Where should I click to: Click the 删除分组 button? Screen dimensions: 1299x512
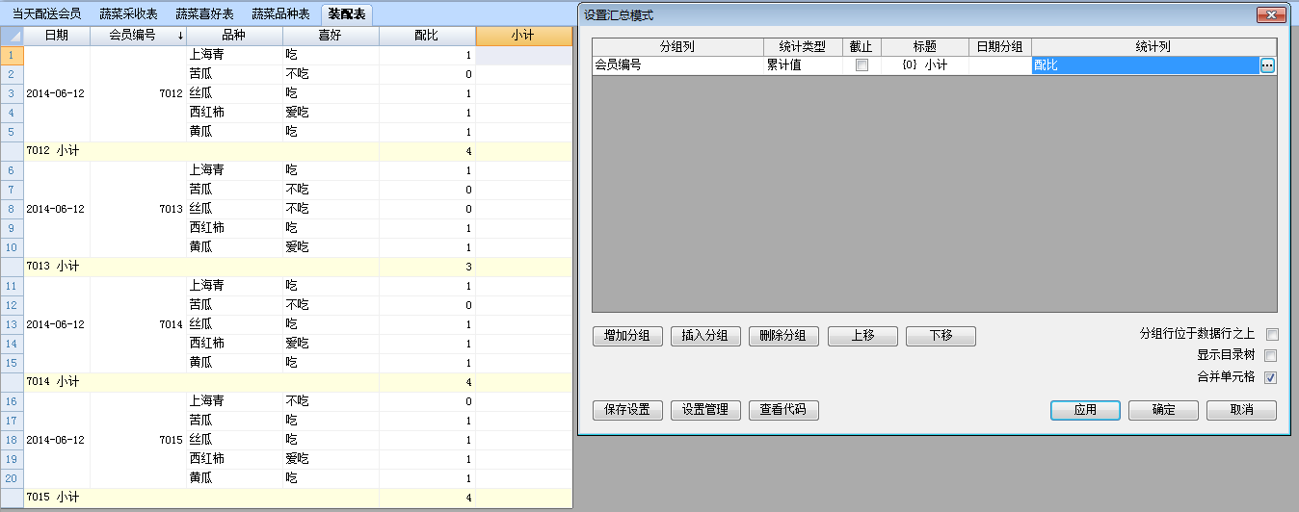[783, 336]
